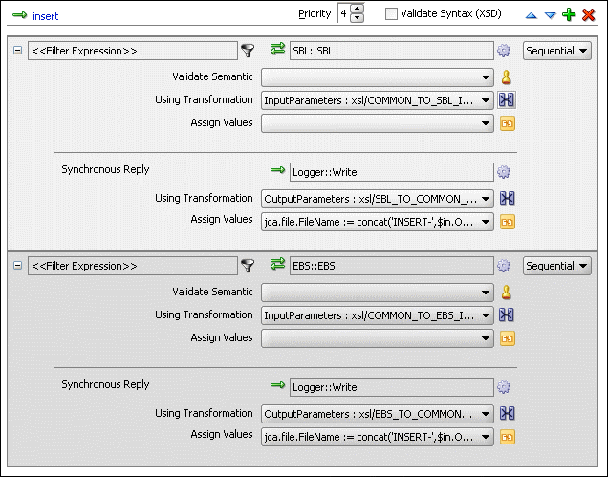The image size is (608, 477).
Task: Click the green request-reply arrows beside SBL::SBL
Action: 277,49
